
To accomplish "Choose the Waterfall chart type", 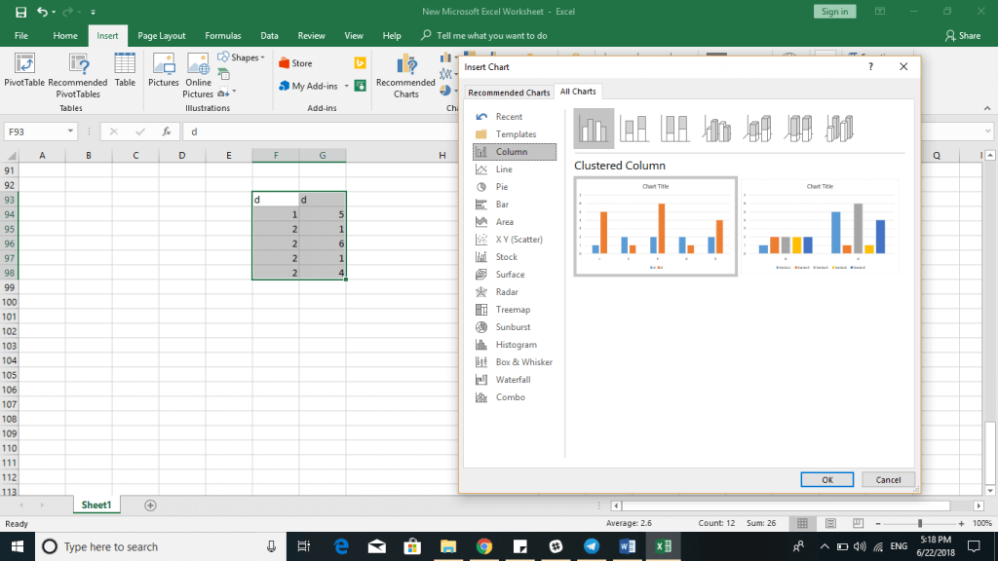I will (x=515, y=379).
